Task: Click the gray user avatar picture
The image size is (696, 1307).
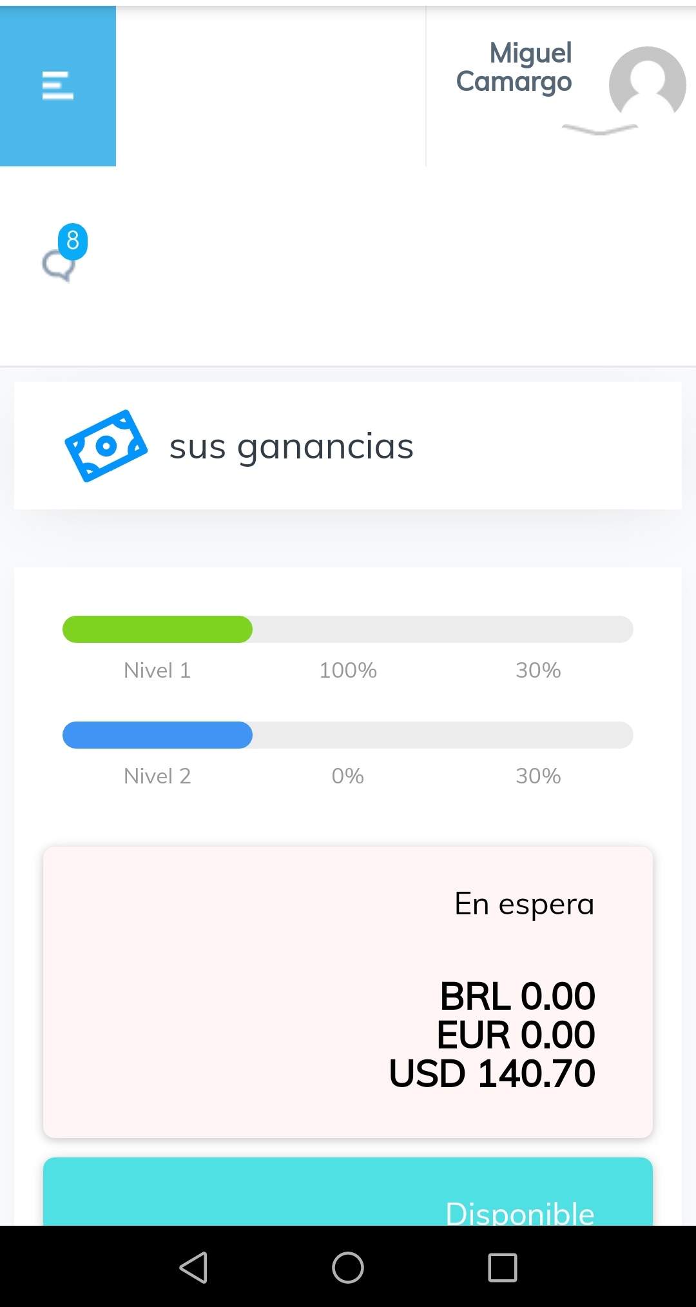Action: (x=646, y=84)
